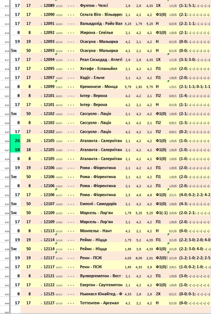Image resolution: width=211 pixels, height=314 pixels.
Task: Select the 50 cell in Сассуоло - Лаціо row
Action: pyautogui.click(x=29, y=113)
